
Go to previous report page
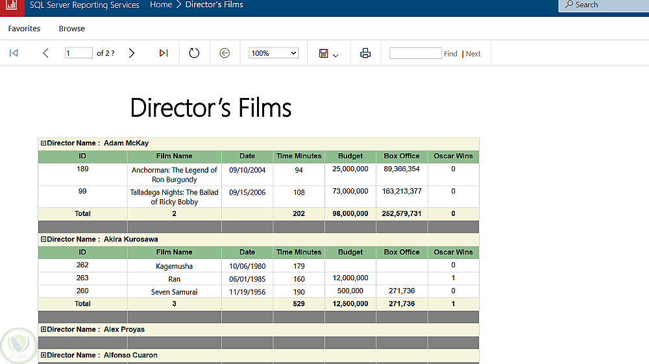coord(45,53)
